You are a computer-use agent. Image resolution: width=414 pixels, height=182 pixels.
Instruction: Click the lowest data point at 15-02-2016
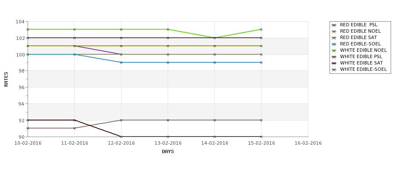pos(262,137)
